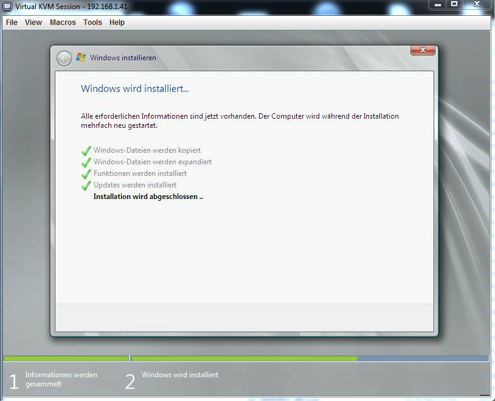Click the step 2 installation progress bar
Viewport: 495px width, 401px height.
point(310,358)
